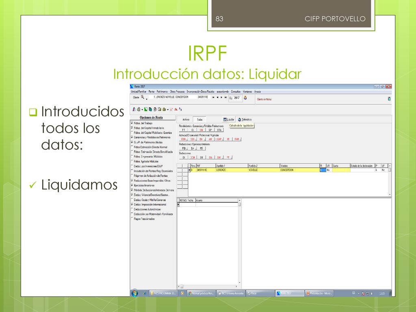Toggle Ganancias y Pérdidas de Patrimonio checkbox

(x=132, y=137)
